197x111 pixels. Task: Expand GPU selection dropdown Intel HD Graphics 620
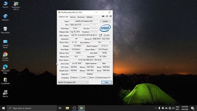73,82
